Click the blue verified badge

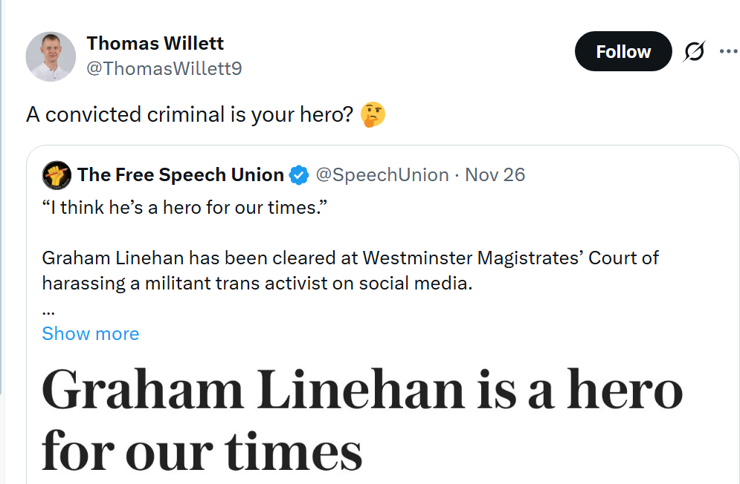(299, 175)
